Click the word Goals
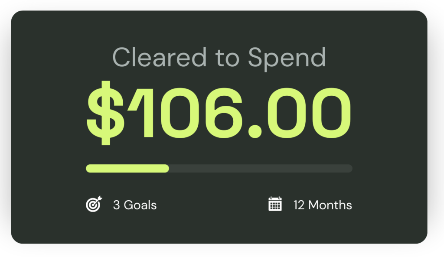The height and width of the screenshot is (257, 444). click(x=140, y=205)
